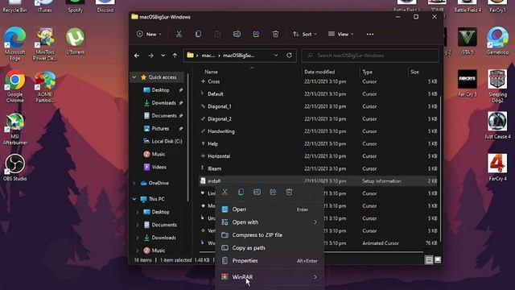
Task: Open OBS Studio desktop icon
Action: (14, 167)
